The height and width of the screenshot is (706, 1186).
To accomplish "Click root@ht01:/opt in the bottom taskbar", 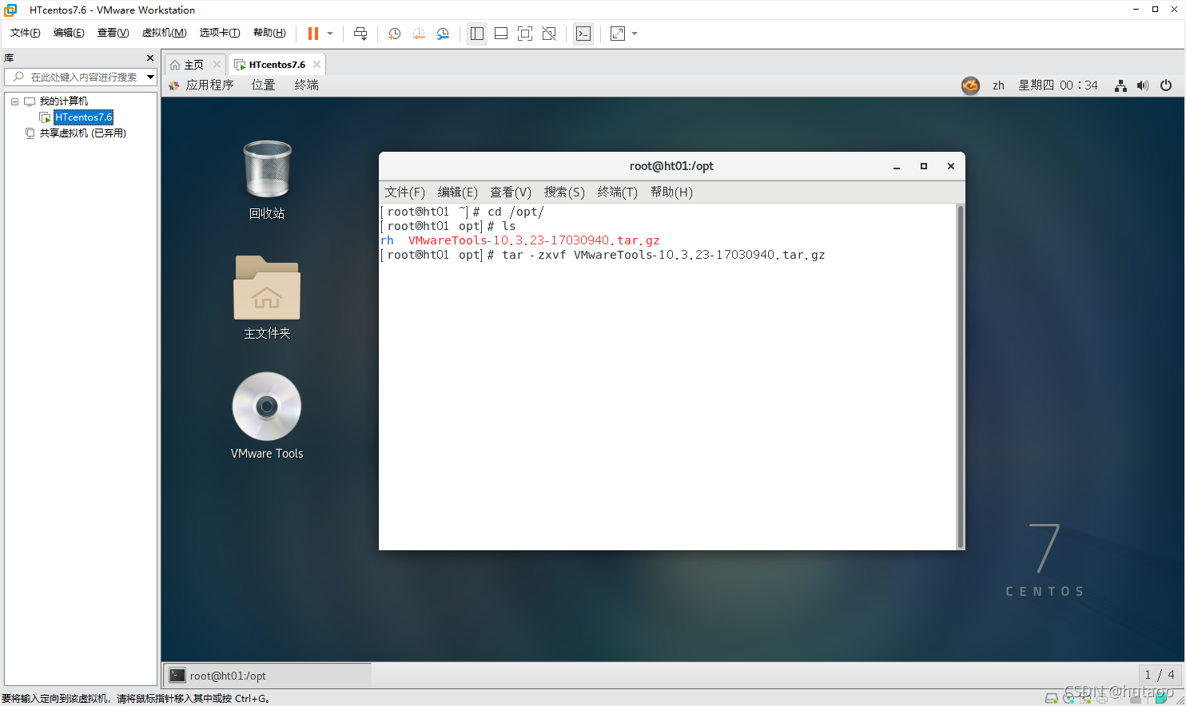I will point(267,676).
